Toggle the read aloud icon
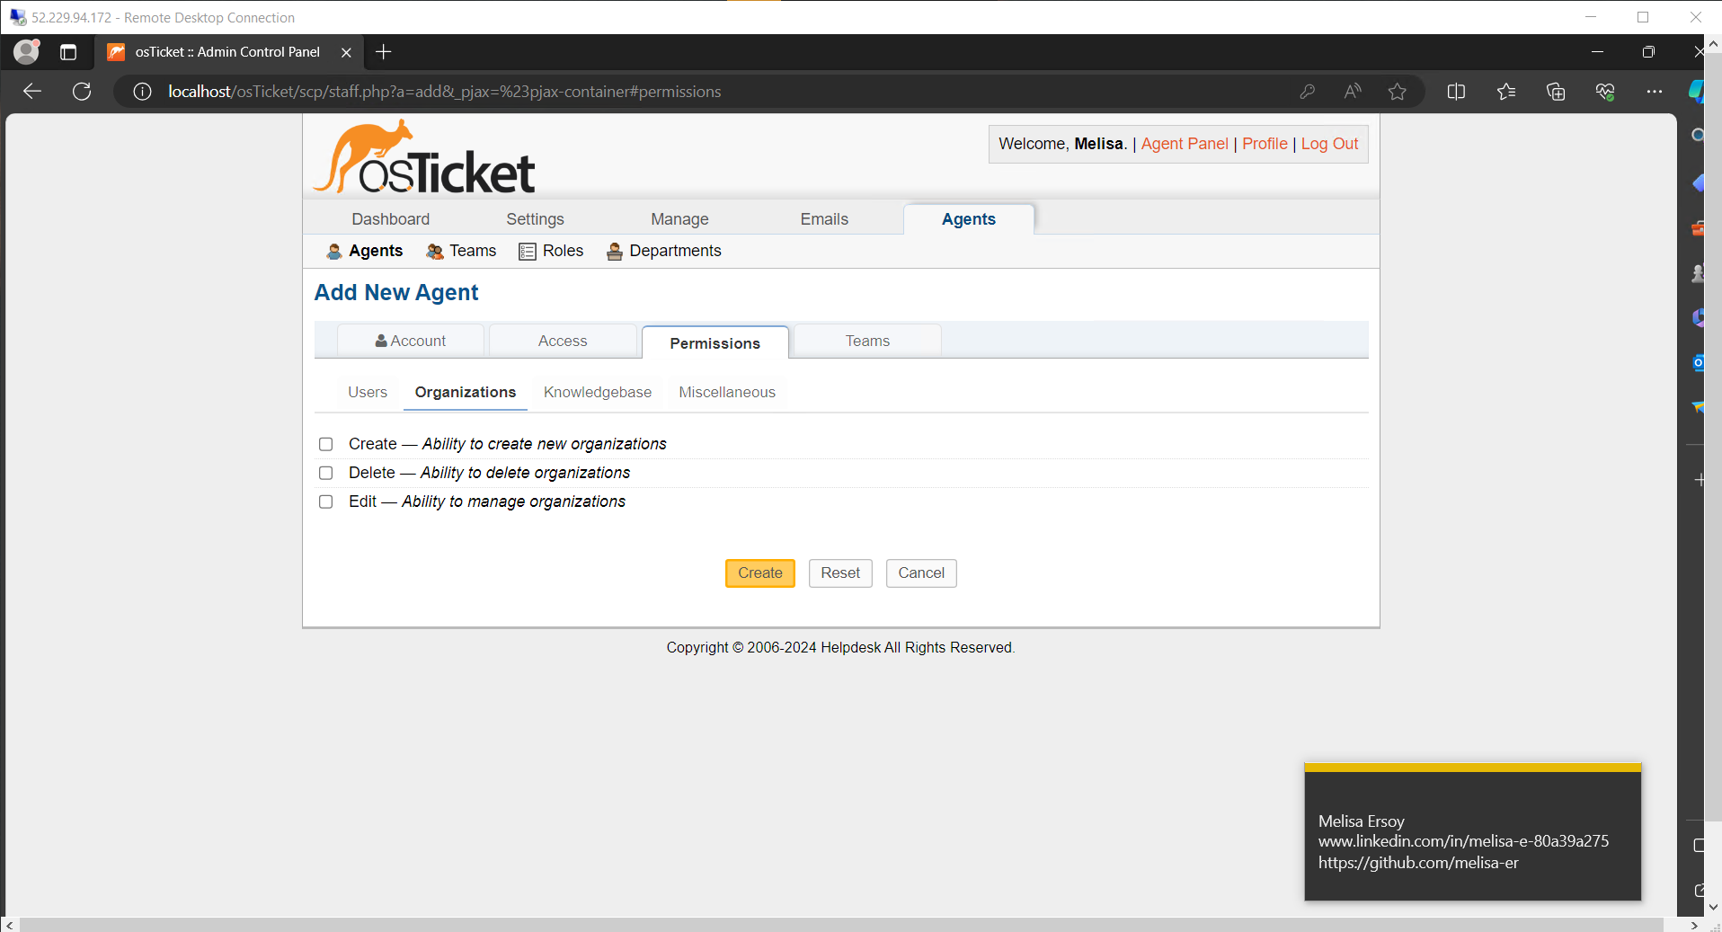Image resolution: width=1722 pixels, height=932 pixels. pyautogui.click(x=1353, y=92)
